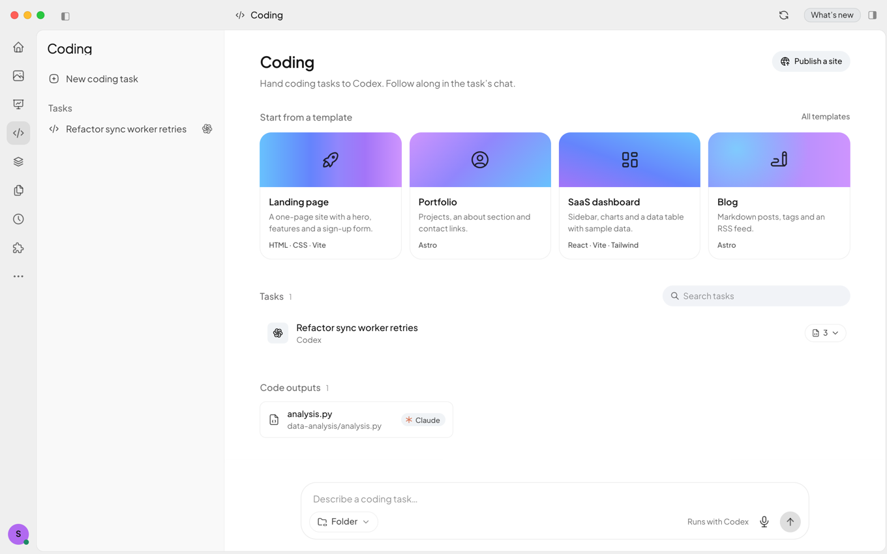887x554 pixels.
Task: Expand the 3 files dropdown on the task row
Action: coord(825,333)
